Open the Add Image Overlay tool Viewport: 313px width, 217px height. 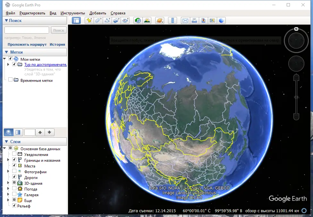115,20
